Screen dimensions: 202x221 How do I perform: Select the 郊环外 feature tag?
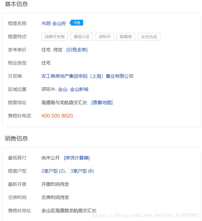pos(105,37)
